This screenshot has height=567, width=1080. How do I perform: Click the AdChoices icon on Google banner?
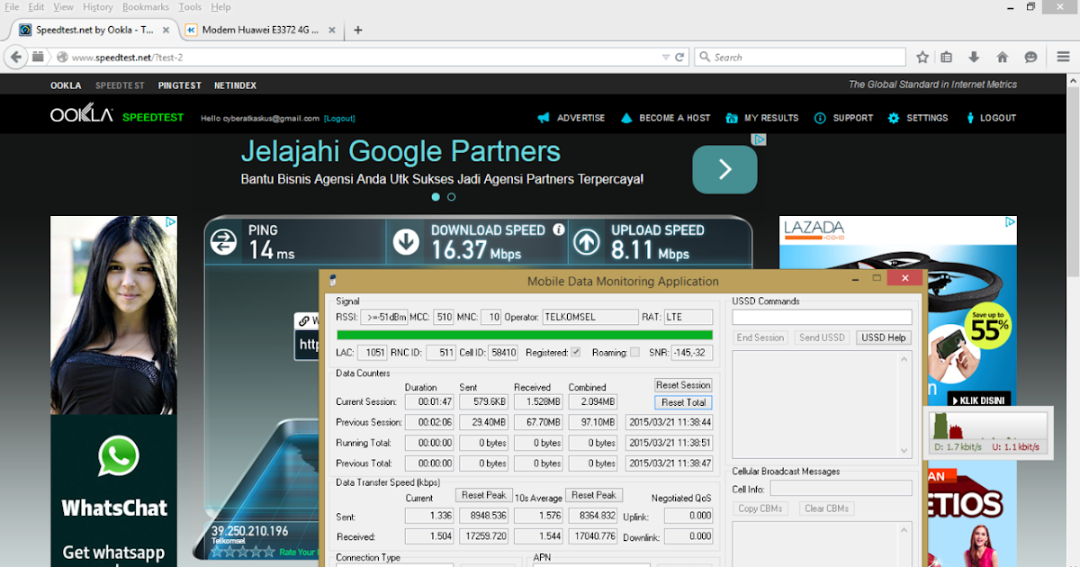[759, 139]
